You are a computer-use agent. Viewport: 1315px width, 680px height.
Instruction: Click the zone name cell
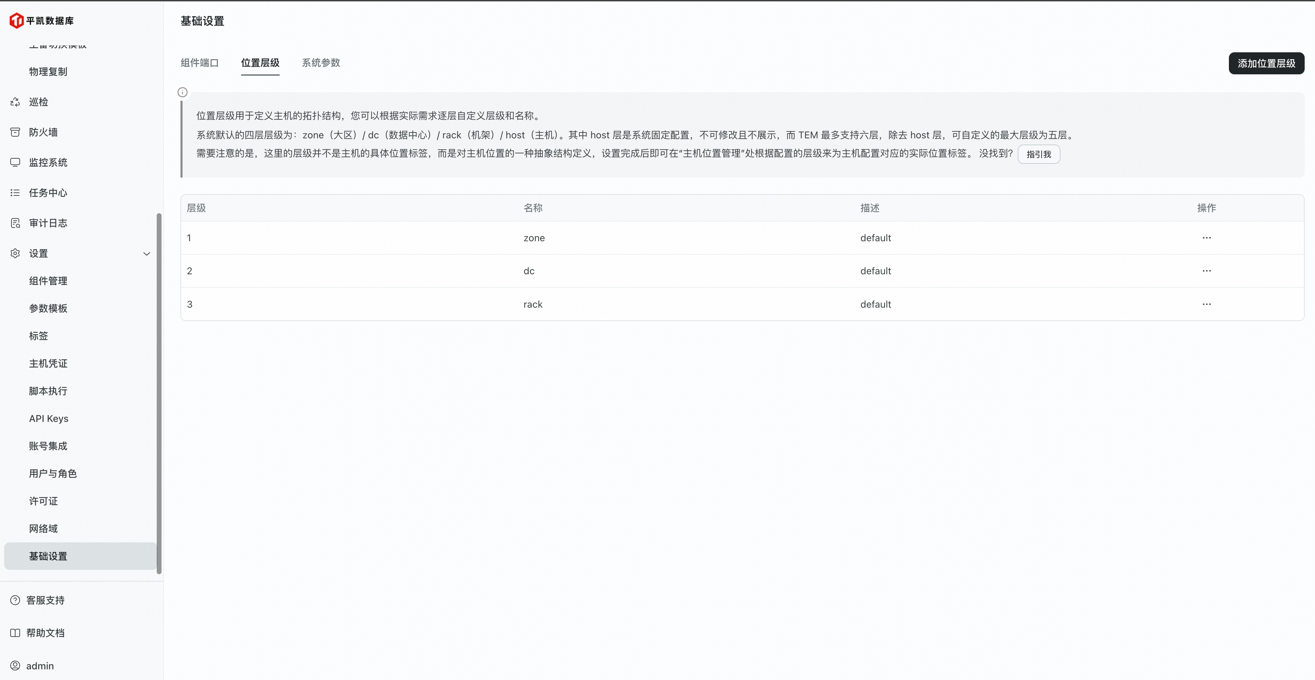(534, 238)
